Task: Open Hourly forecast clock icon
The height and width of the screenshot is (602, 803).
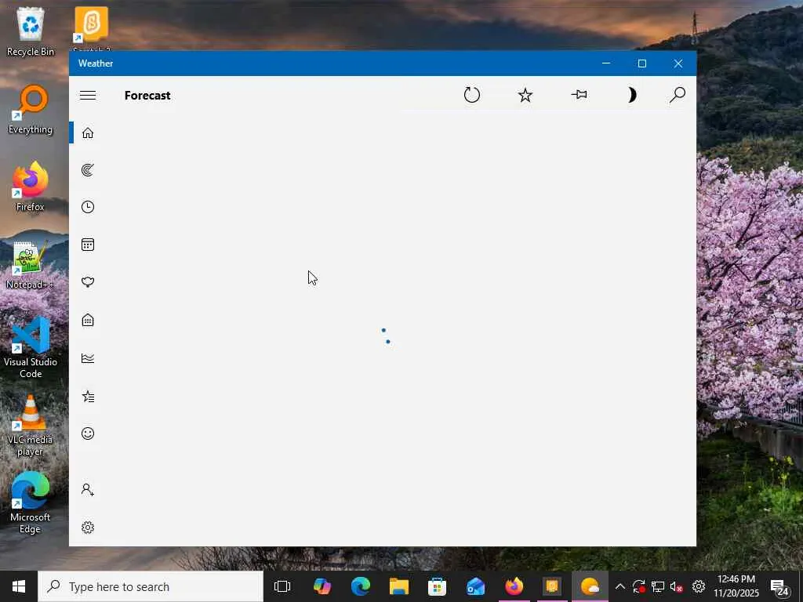Action: pyautogui.click(x=88, y=207)
